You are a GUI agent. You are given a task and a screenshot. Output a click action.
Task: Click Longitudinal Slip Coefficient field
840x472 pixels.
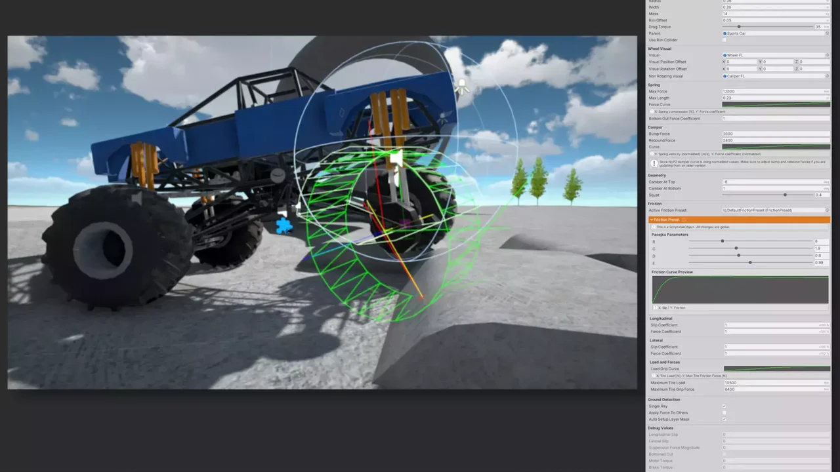776,325
